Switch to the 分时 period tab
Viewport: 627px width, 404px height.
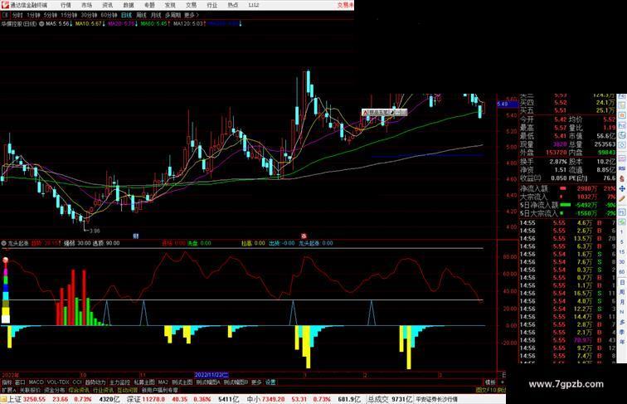coord(17,15)
